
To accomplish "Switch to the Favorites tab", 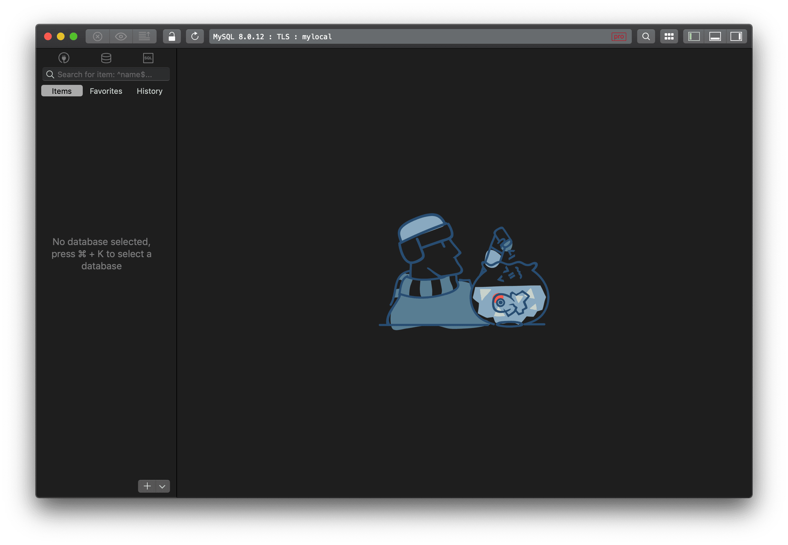I will coord(106,91).
